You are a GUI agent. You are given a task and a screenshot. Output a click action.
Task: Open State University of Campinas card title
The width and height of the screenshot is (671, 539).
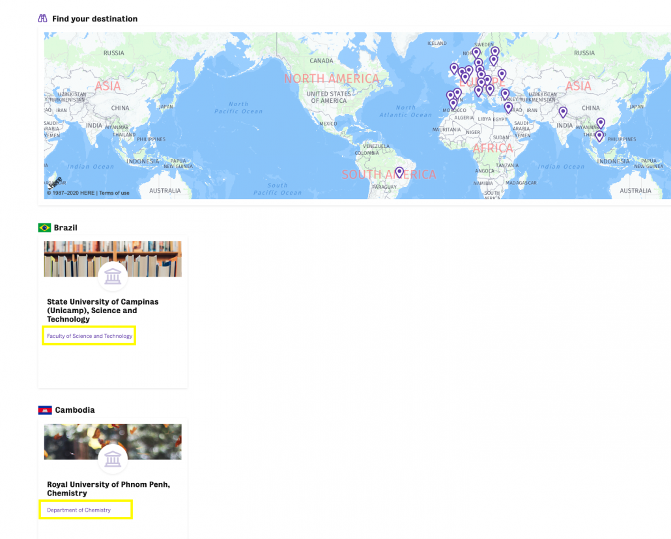(103, 311)
